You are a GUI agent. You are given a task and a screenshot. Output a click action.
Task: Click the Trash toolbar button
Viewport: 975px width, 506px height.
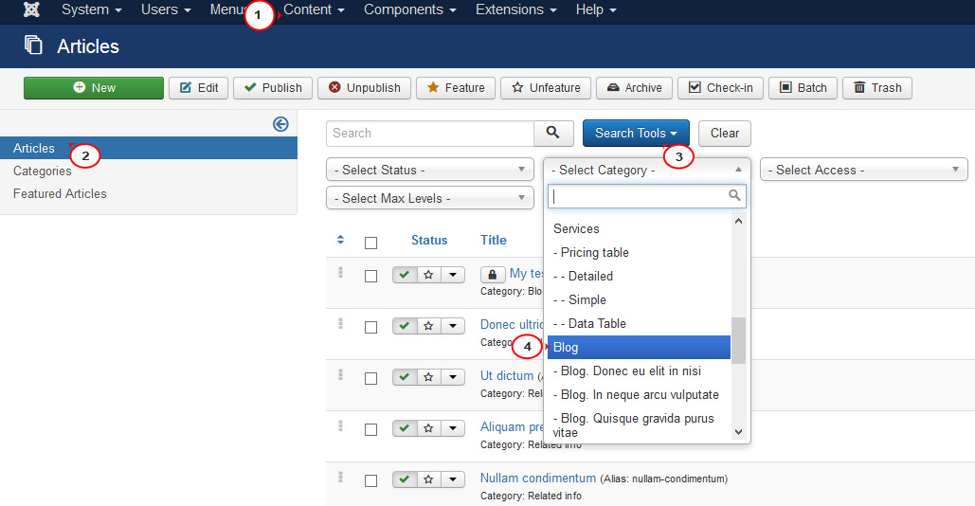(x=877, y=87)
